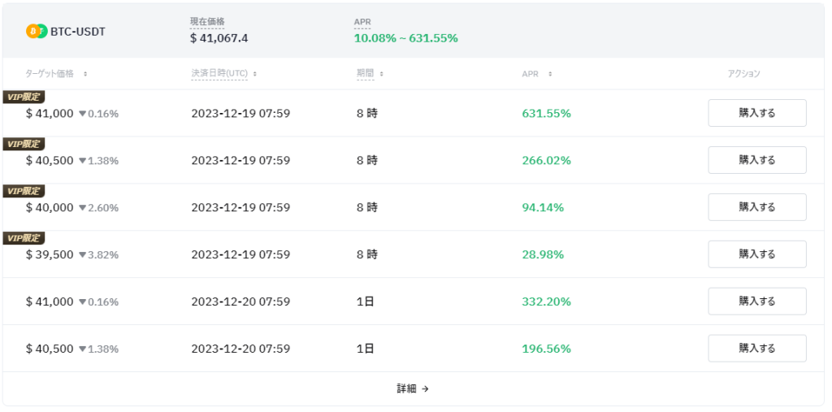The height and width of the screenshot is (412, 832).
Task: Click the VIP限定 badge above the $39,500 target
Action: (x=24, y=238)
